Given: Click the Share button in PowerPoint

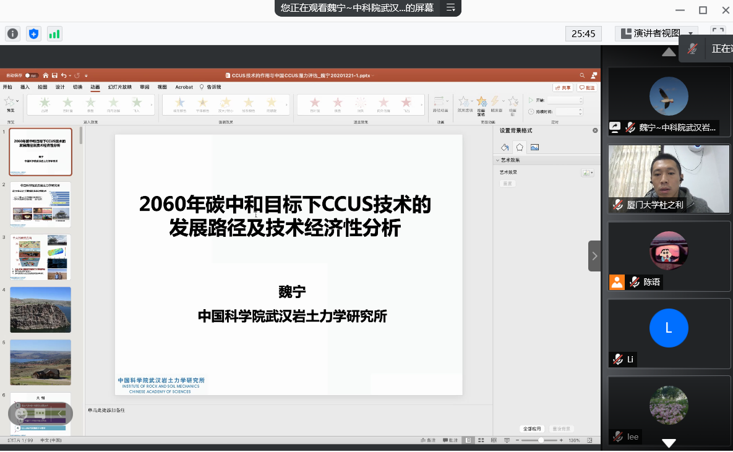Looking at the screenshot, I should [563, 88].
